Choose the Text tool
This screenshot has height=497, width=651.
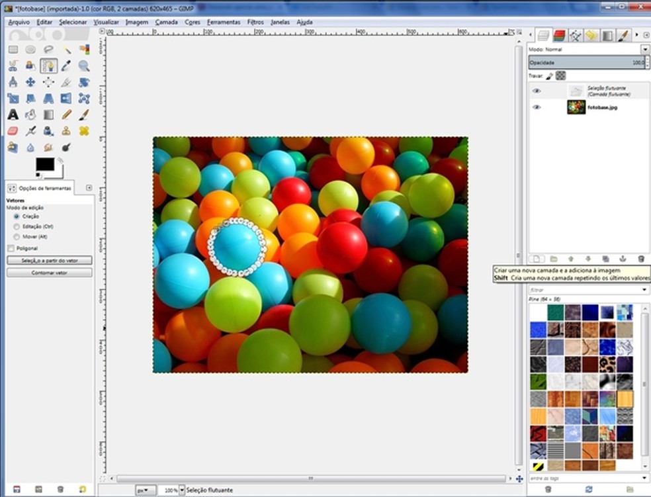click(13, 114)
